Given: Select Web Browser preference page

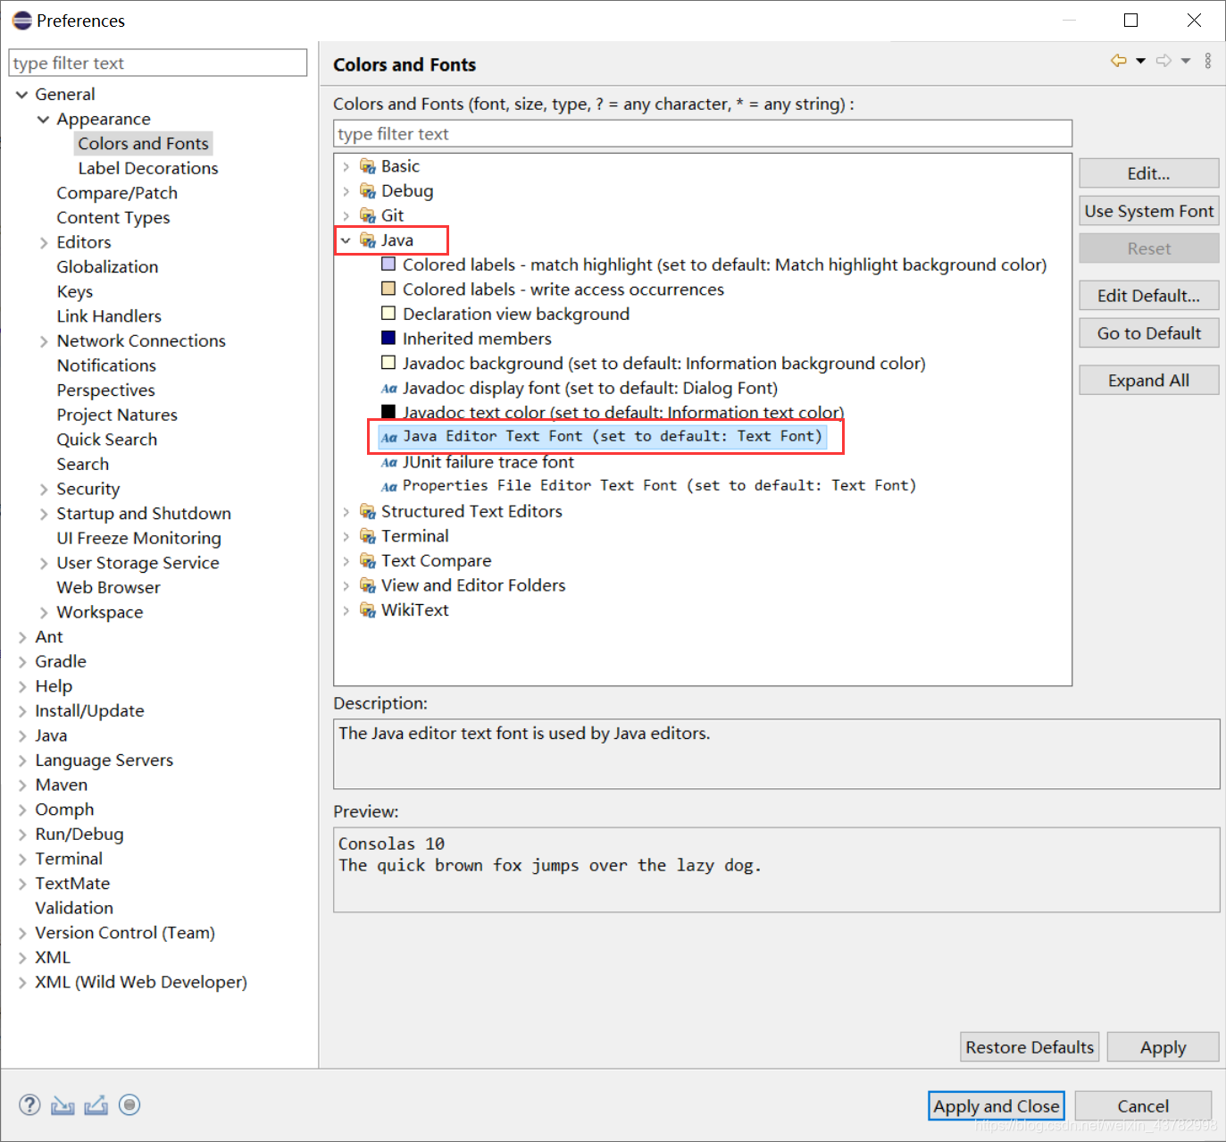Looking at the screenshot, I should [x=109, y=587].
